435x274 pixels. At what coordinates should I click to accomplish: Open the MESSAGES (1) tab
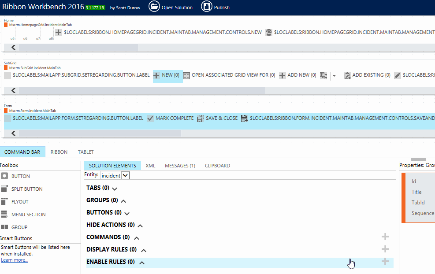click(x=180, y=166)
